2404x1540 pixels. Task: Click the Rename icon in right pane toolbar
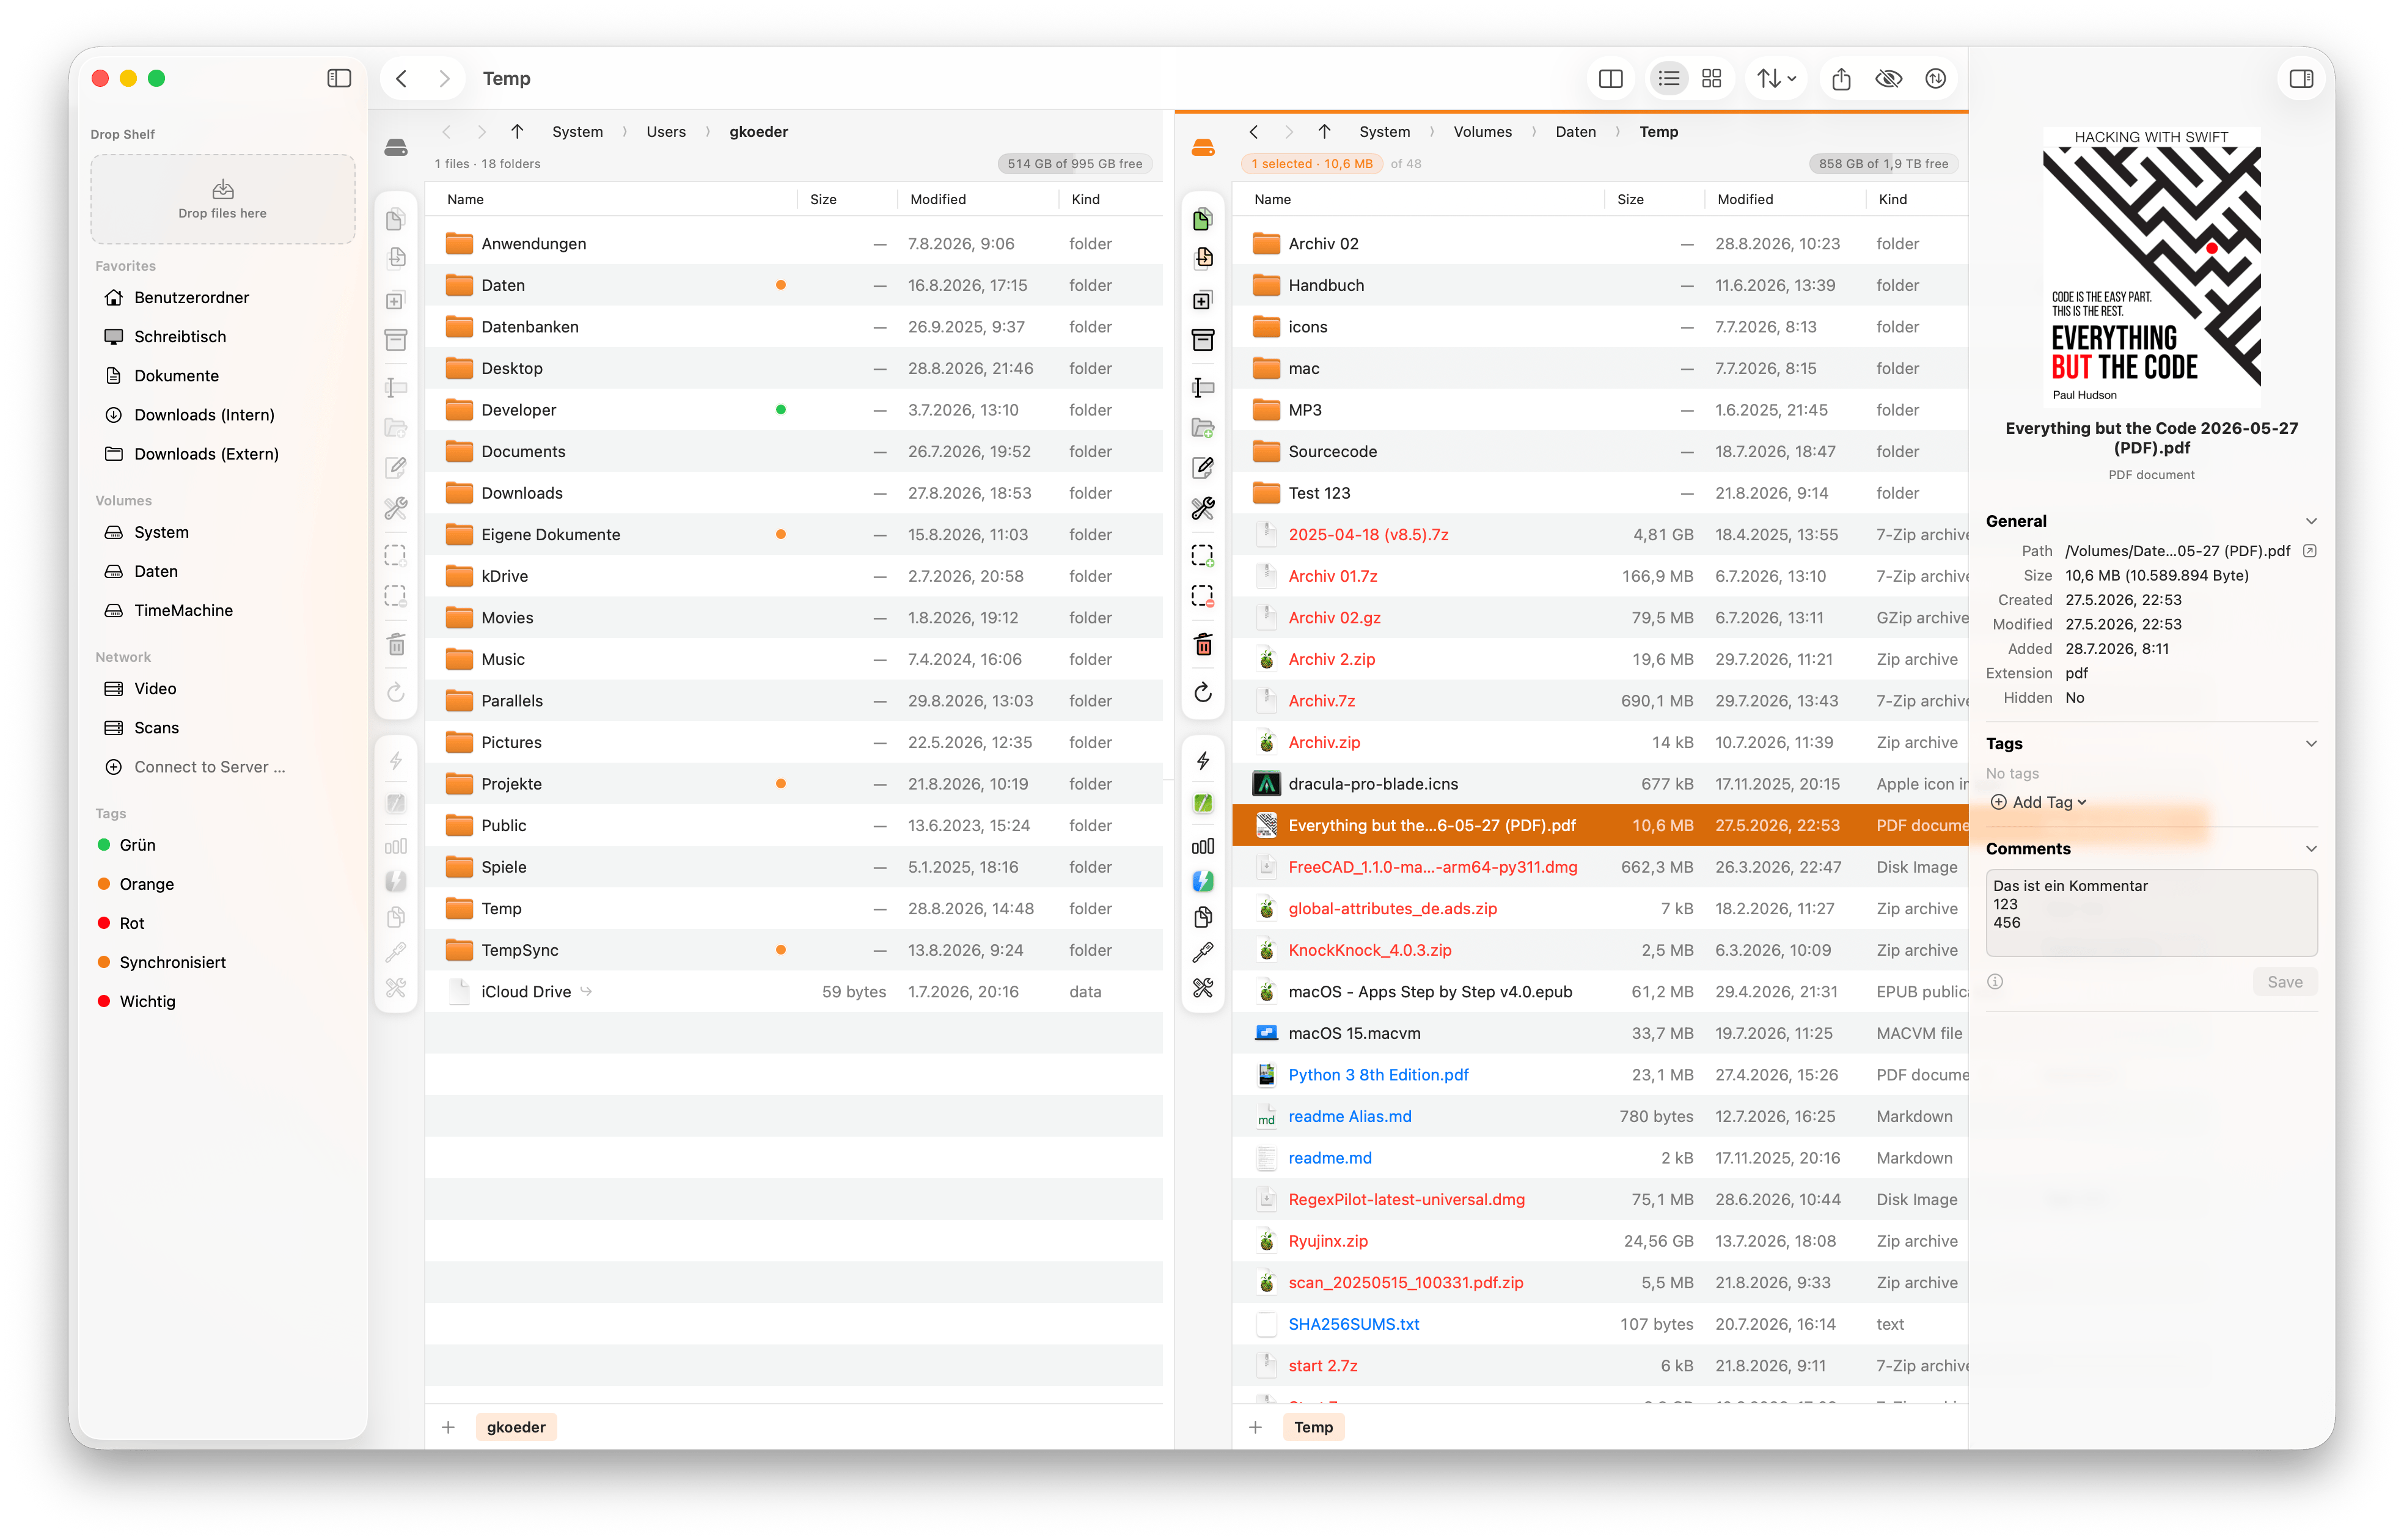coord(1202,387)
